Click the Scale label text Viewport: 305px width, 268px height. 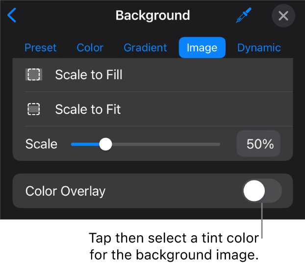pyautogui.click(x=41, y=144)
